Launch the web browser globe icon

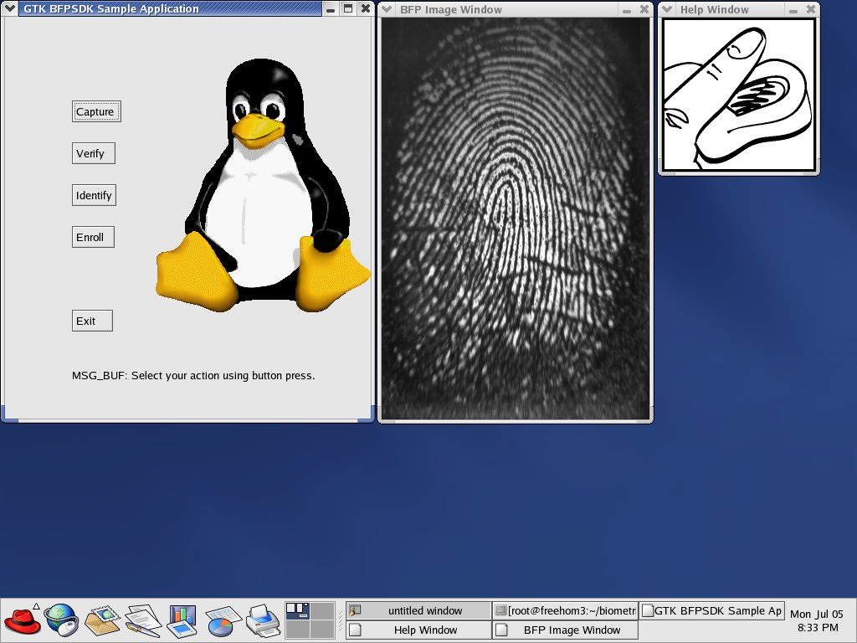tap(61, 620)
